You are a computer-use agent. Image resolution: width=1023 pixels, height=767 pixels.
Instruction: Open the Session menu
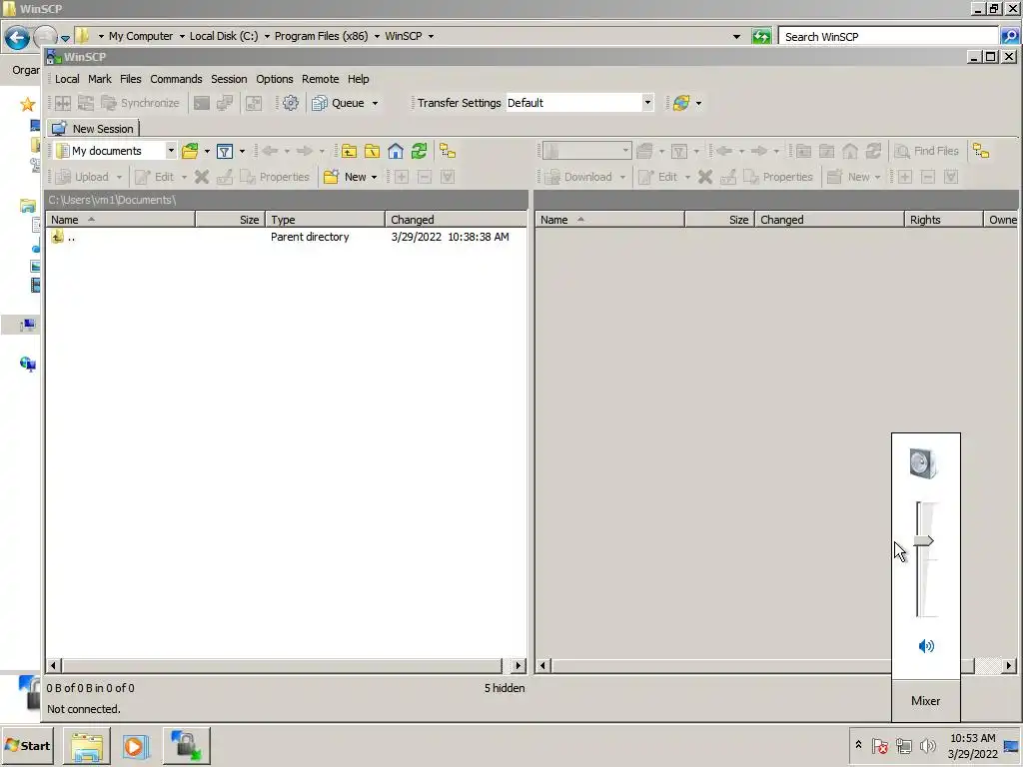[x=229, y=79]
